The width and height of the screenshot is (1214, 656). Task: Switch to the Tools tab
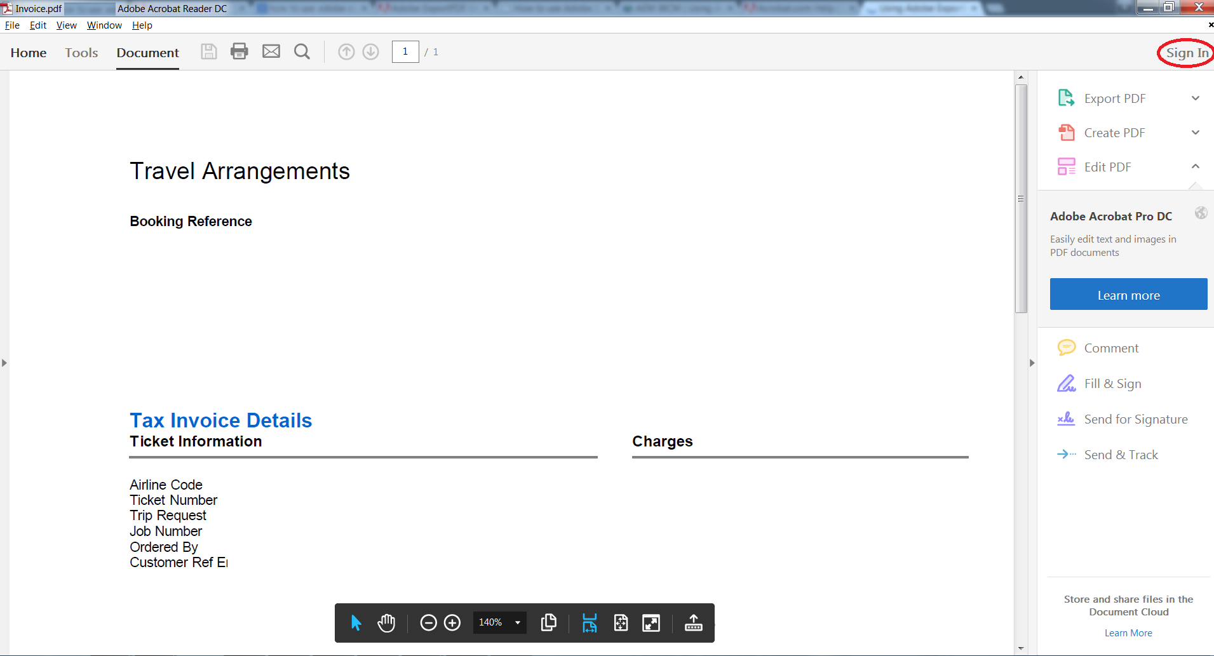click(81, 53)
